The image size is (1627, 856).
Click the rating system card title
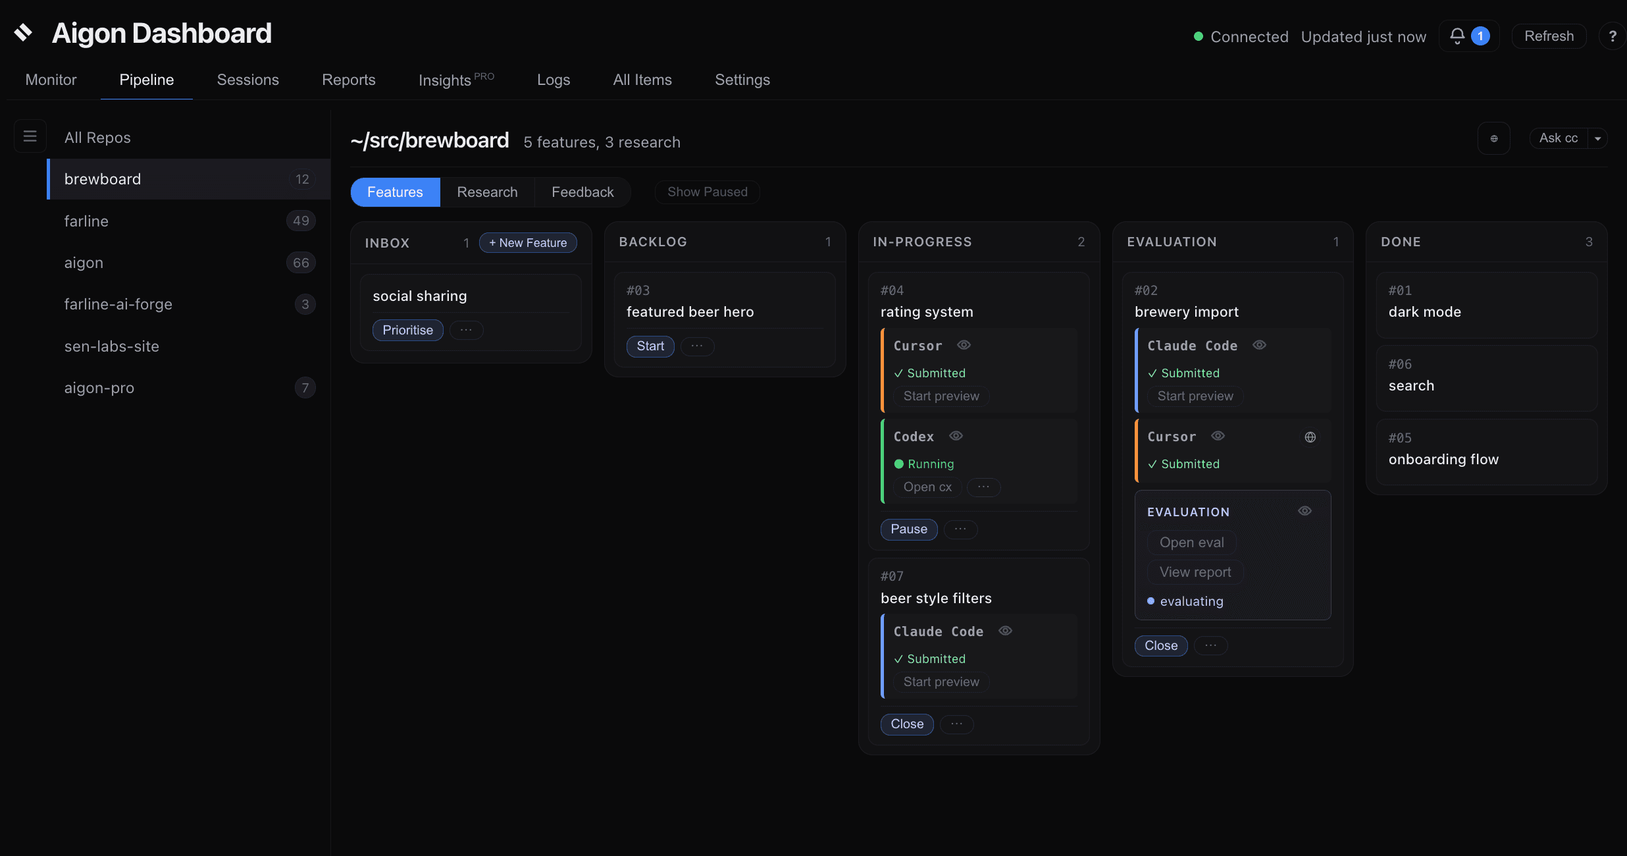click(x=927, y=312)
